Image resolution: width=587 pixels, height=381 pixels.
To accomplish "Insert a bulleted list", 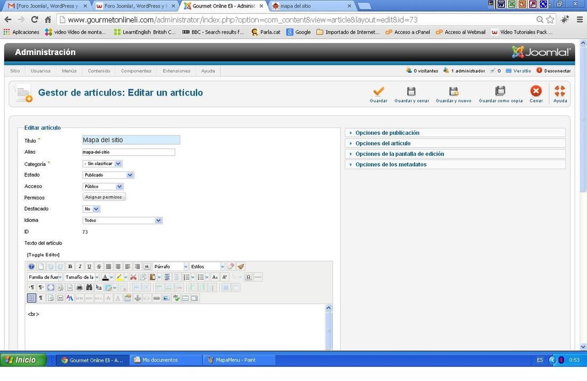I will coord(201,277).
